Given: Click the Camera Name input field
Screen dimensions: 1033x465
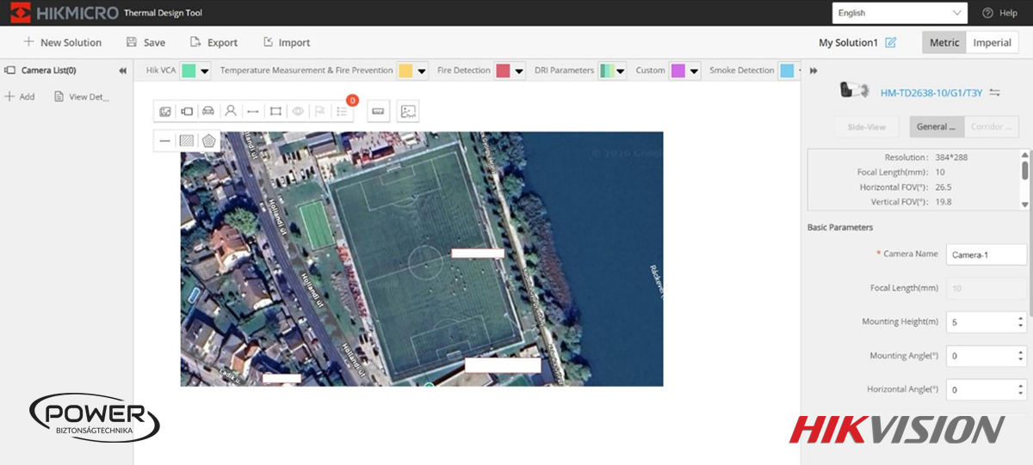Looking at the screenshot, I should tap(986, 254).
